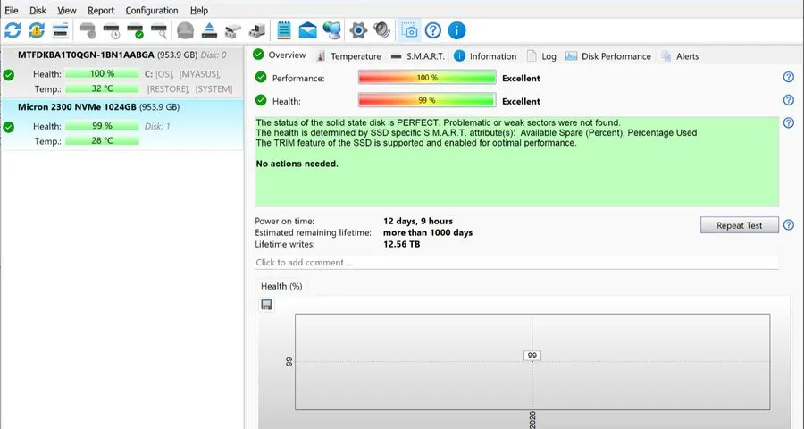This screenshot has height=429, width=804.
Task: Click the disk with magnifying glass icon
Action: click(159, 30)
